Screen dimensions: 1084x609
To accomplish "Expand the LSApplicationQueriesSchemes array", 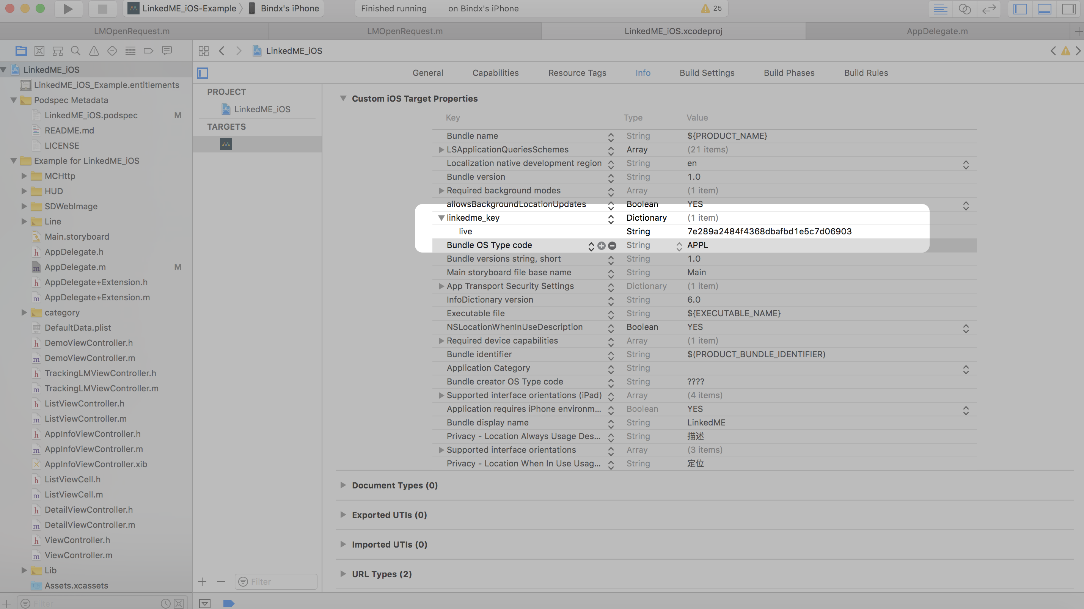I will click(441, 150).
